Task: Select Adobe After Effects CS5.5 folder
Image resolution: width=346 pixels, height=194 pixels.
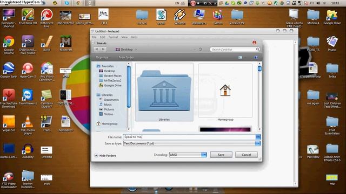Action: point(332,153)
